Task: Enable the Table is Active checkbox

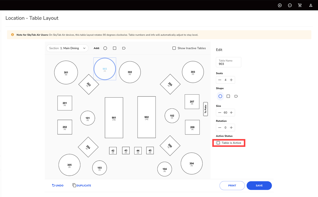Action: point(218,143)
